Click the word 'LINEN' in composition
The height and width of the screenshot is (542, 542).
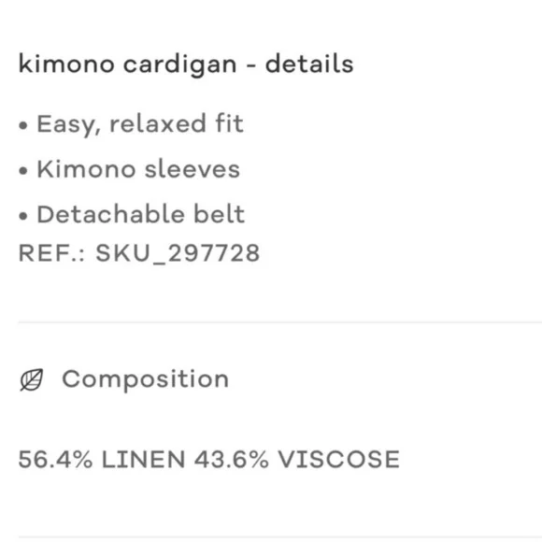click(x=144, y=460)
